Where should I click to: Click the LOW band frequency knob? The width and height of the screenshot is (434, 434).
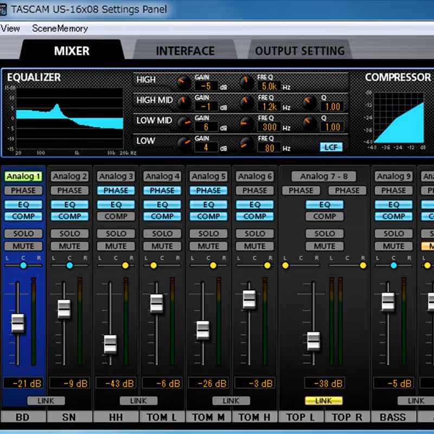[246, 144]
